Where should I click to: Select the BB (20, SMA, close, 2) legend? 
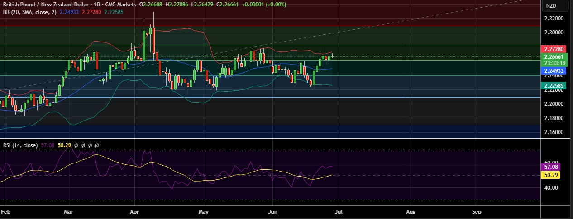(x=29, y=11)
